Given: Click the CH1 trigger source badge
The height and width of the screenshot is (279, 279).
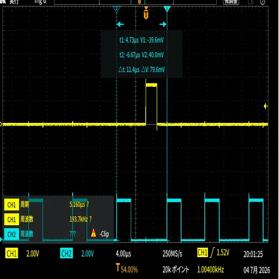Looking at the screenshot, I should (x=203, y=252).
